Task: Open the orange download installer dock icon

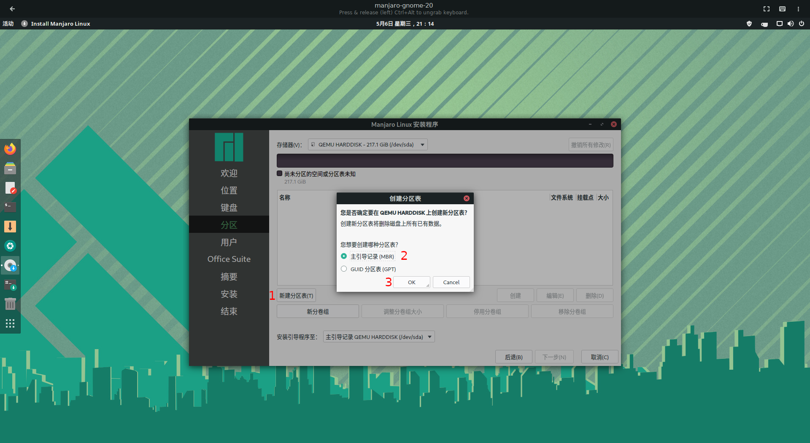Action: pyautogui.click(x=10, y=227)
